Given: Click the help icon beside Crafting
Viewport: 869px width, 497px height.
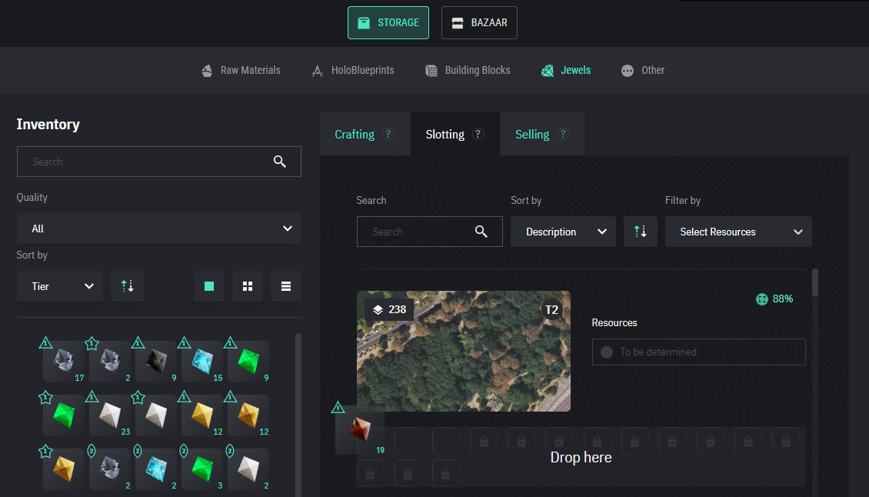Looking at the screenshot, I should (x=388, y=134).
